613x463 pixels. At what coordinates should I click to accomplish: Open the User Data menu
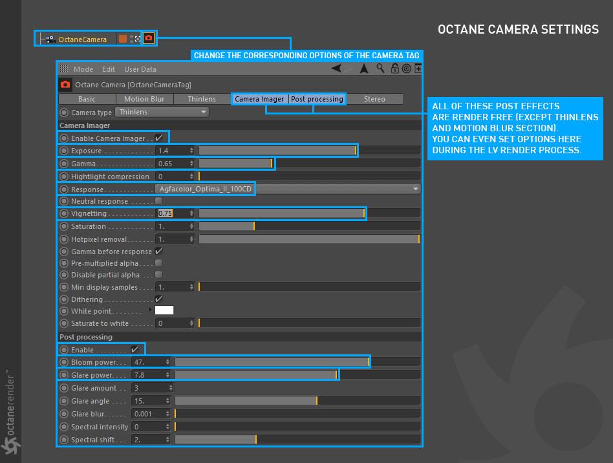point(140,69)
